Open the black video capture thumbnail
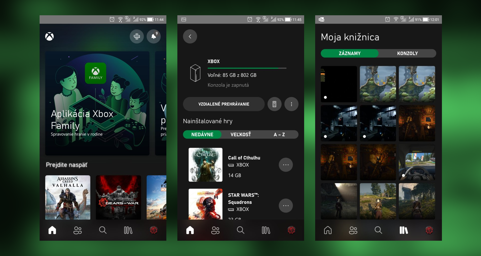Image resolution: width=481 pixels, height=256 pixels. 339,84
